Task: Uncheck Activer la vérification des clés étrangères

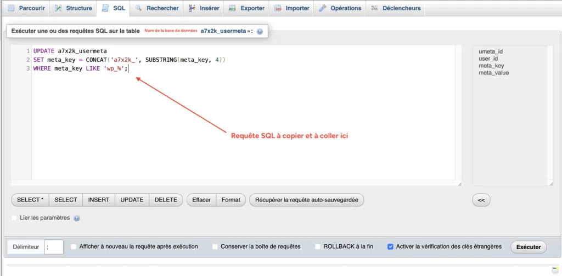Action: (x=391, y=246)
